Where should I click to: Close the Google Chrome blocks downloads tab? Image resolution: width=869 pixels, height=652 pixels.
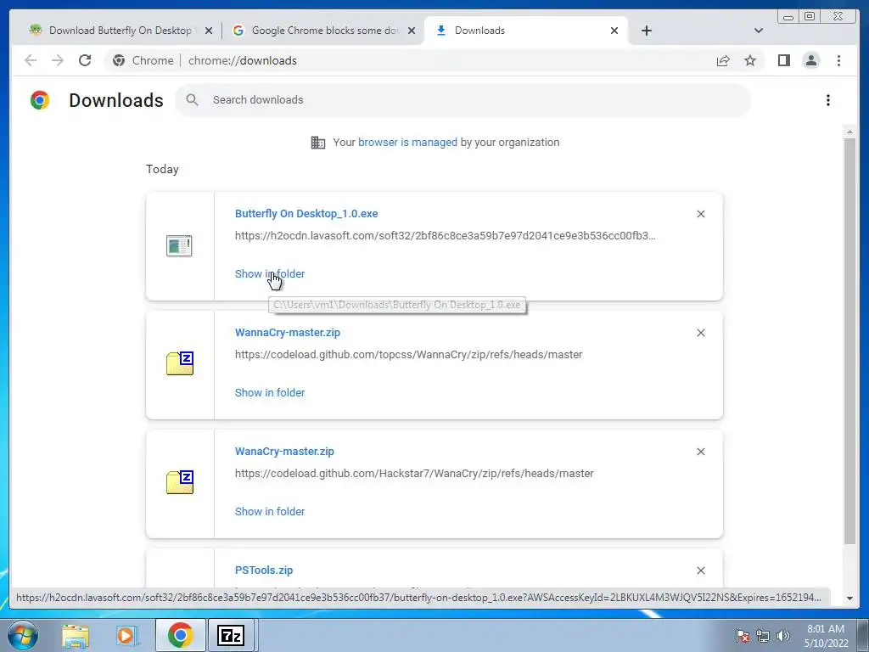(x=412, y=31)
